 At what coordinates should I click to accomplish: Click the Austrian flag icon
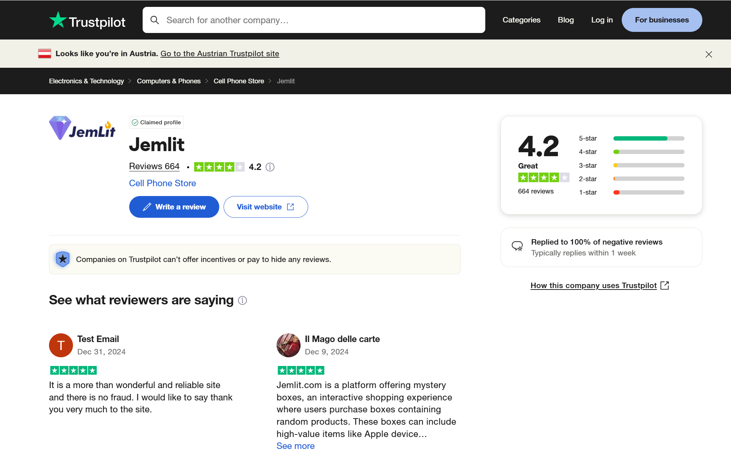tap(45, 54)
